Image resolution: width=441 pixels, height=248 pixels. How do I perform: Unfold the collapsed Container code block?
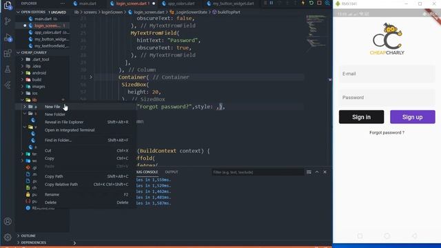click(91, 77)
